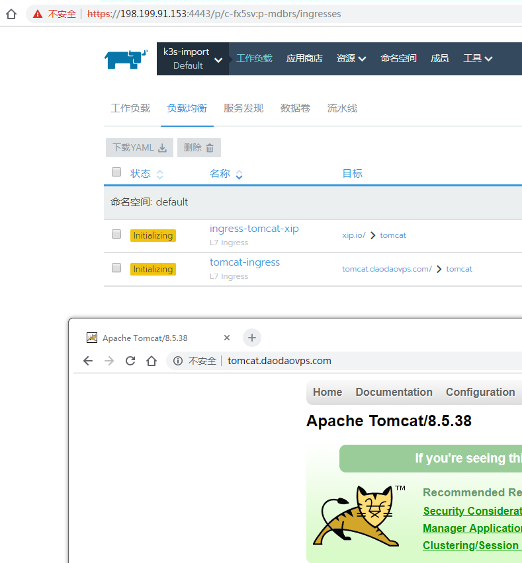Image resolution: width=522 pixels, height=563 pixels.
Task: Open the Clustering/Session link
Action: coord(470,545)
